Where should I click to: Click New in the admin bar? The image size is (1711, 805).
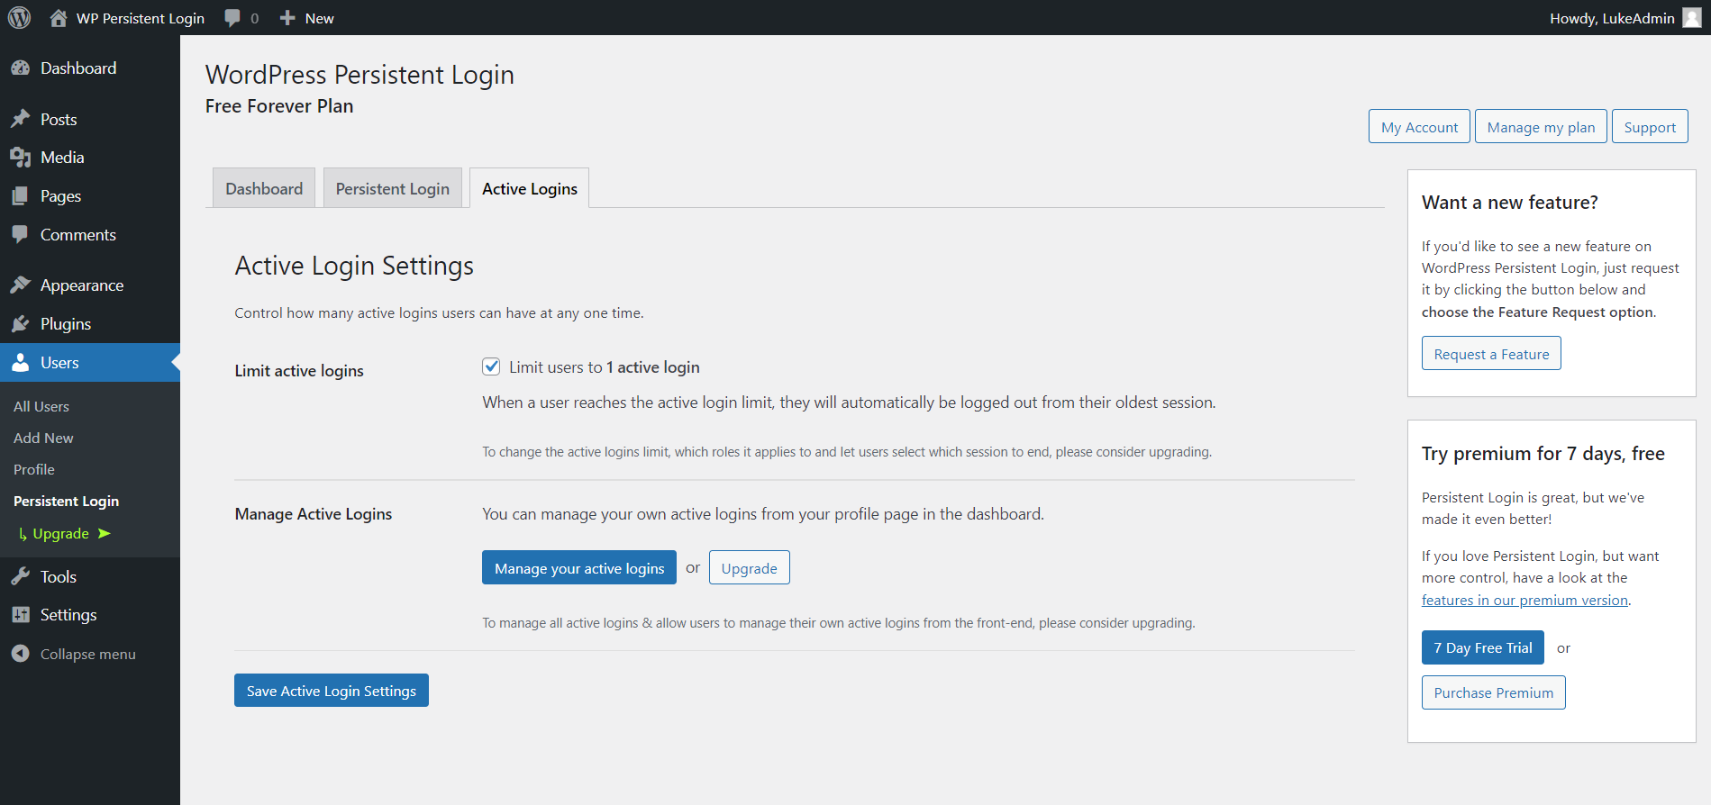pos(319,18)
